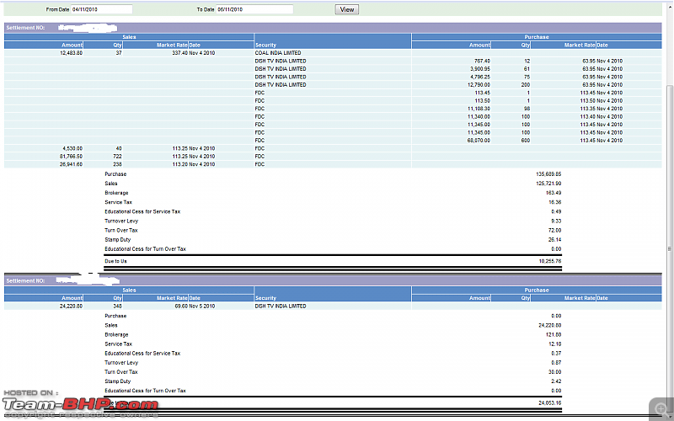The image size is (674, 421).
Task: Click second settlement DISH TV INDIA LIMITED row
Action: (333, 306)
